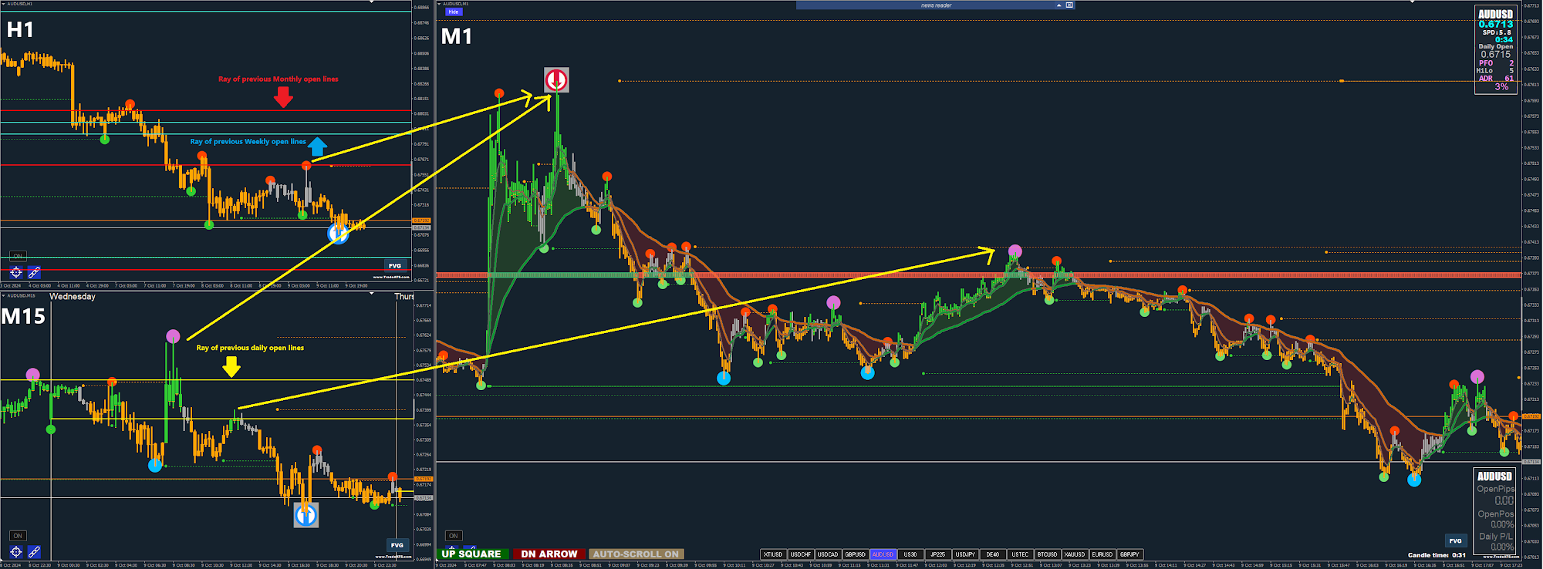
Task: Click the large M15 timeframe label
Action: click(x=23, y=317)
